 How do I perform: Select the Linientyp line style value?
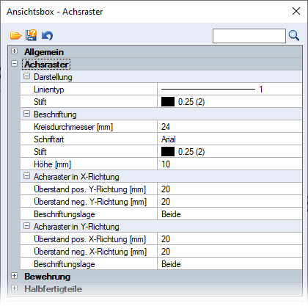point(230,90)
